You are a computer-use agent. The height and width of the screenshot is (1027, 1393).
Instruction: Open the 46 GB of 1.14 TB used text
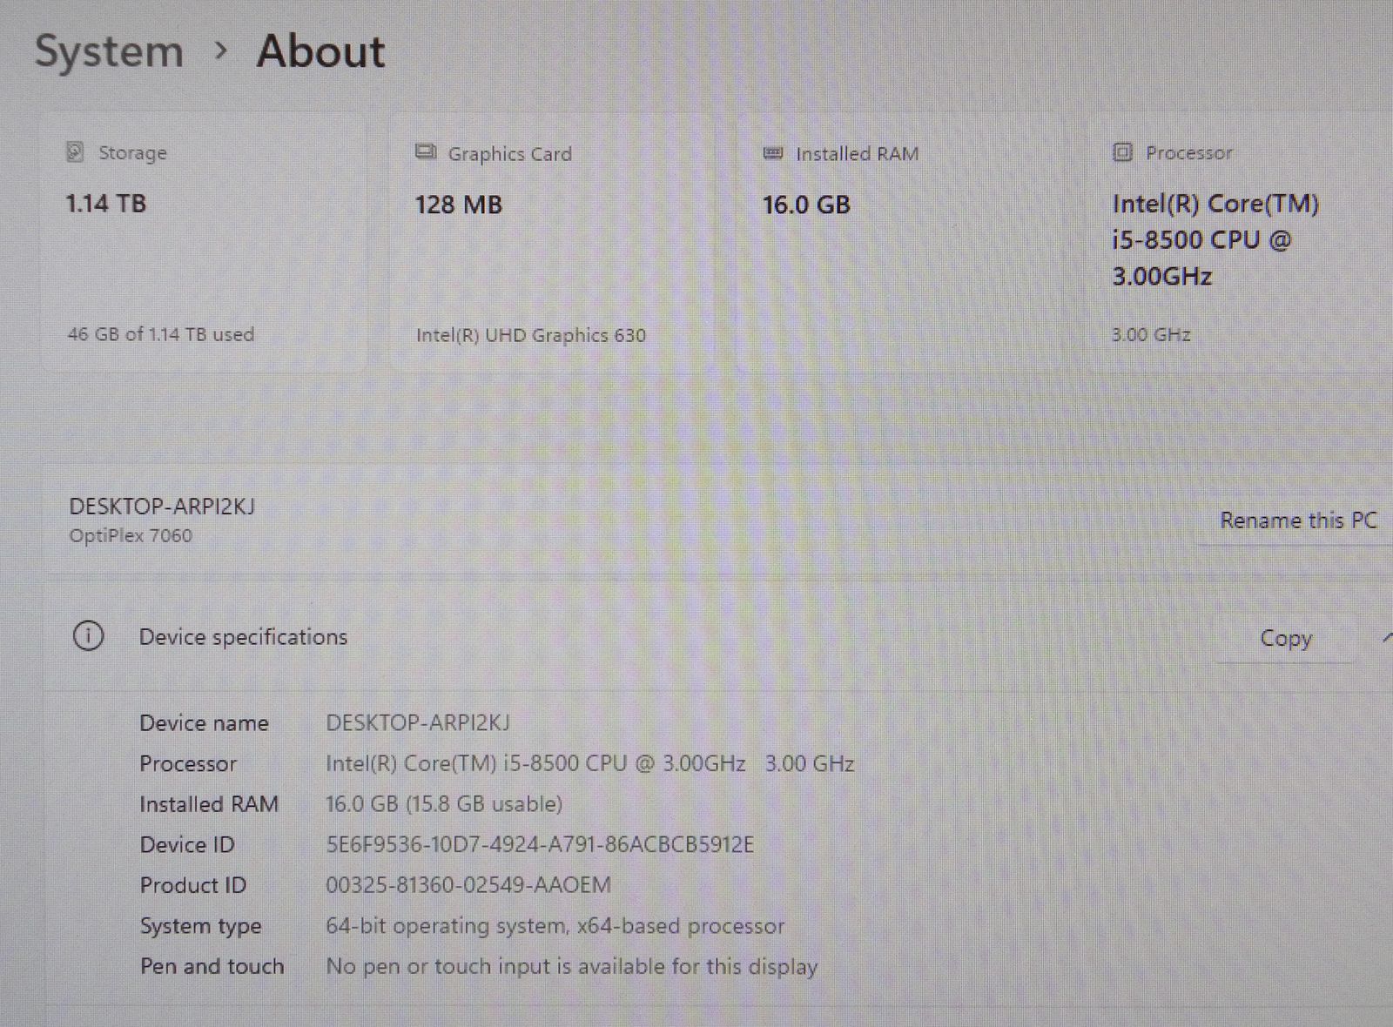(161, 334)
